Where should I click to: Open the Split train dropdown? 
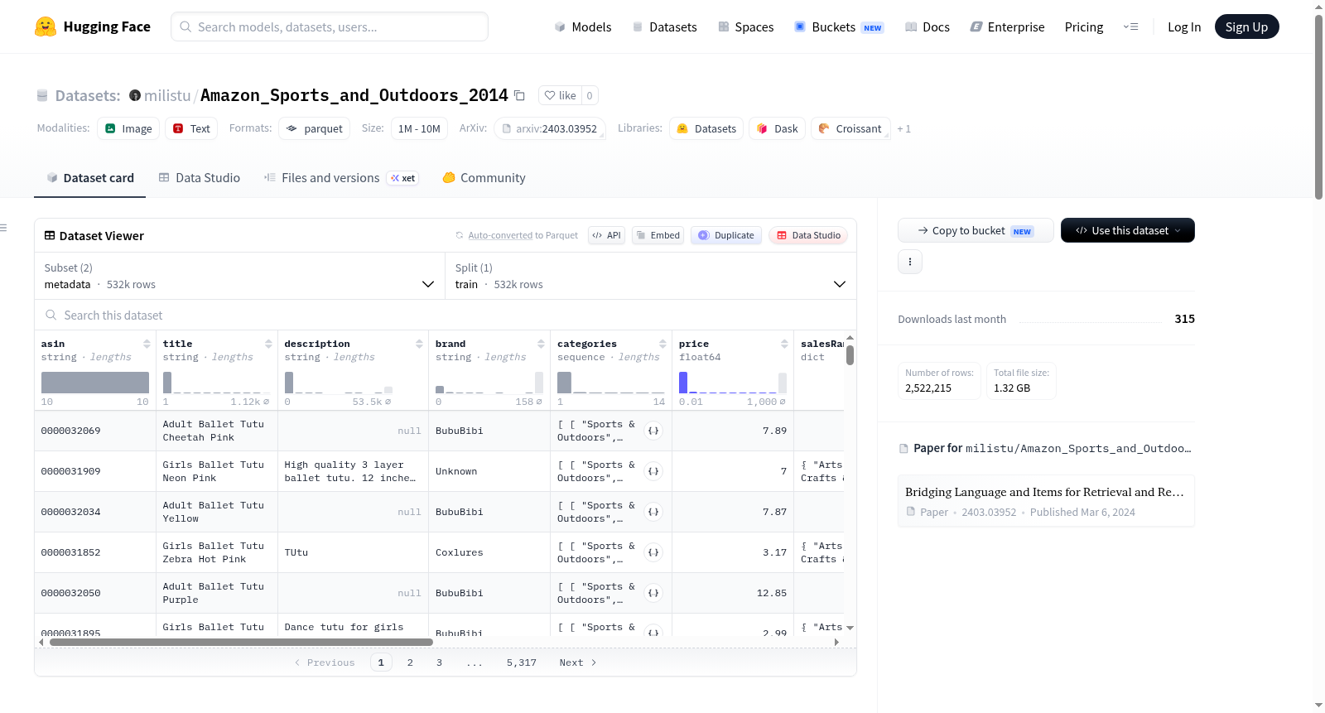click(651, 276)
